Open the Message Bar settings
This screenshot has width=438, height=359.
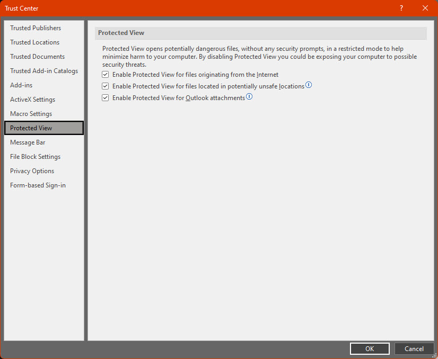point(28,142)
